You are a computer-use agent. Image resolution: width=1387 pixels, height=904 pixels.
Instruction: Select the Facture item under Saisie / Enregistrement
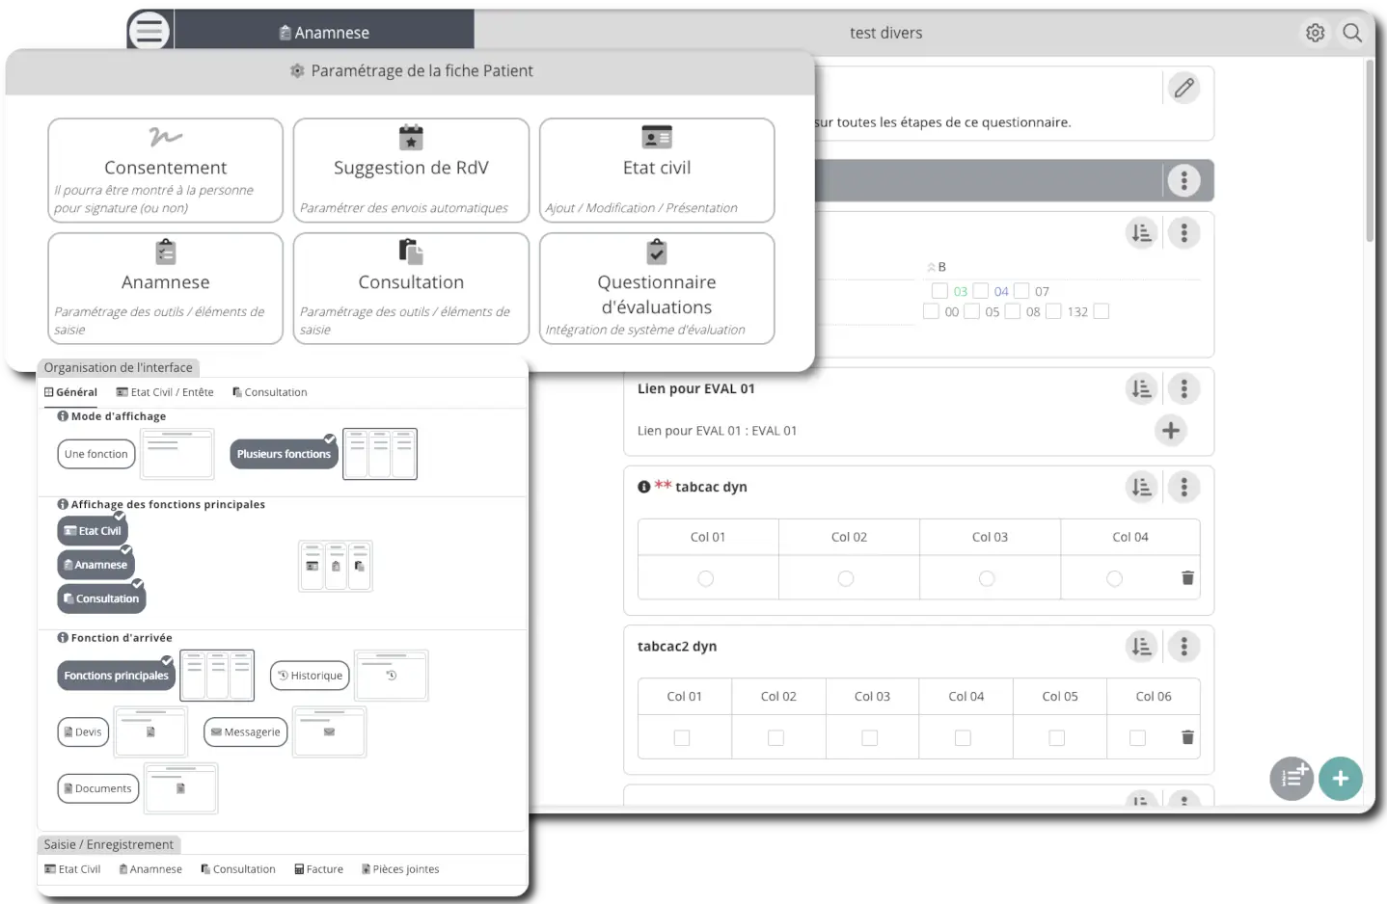pos(318,868)
